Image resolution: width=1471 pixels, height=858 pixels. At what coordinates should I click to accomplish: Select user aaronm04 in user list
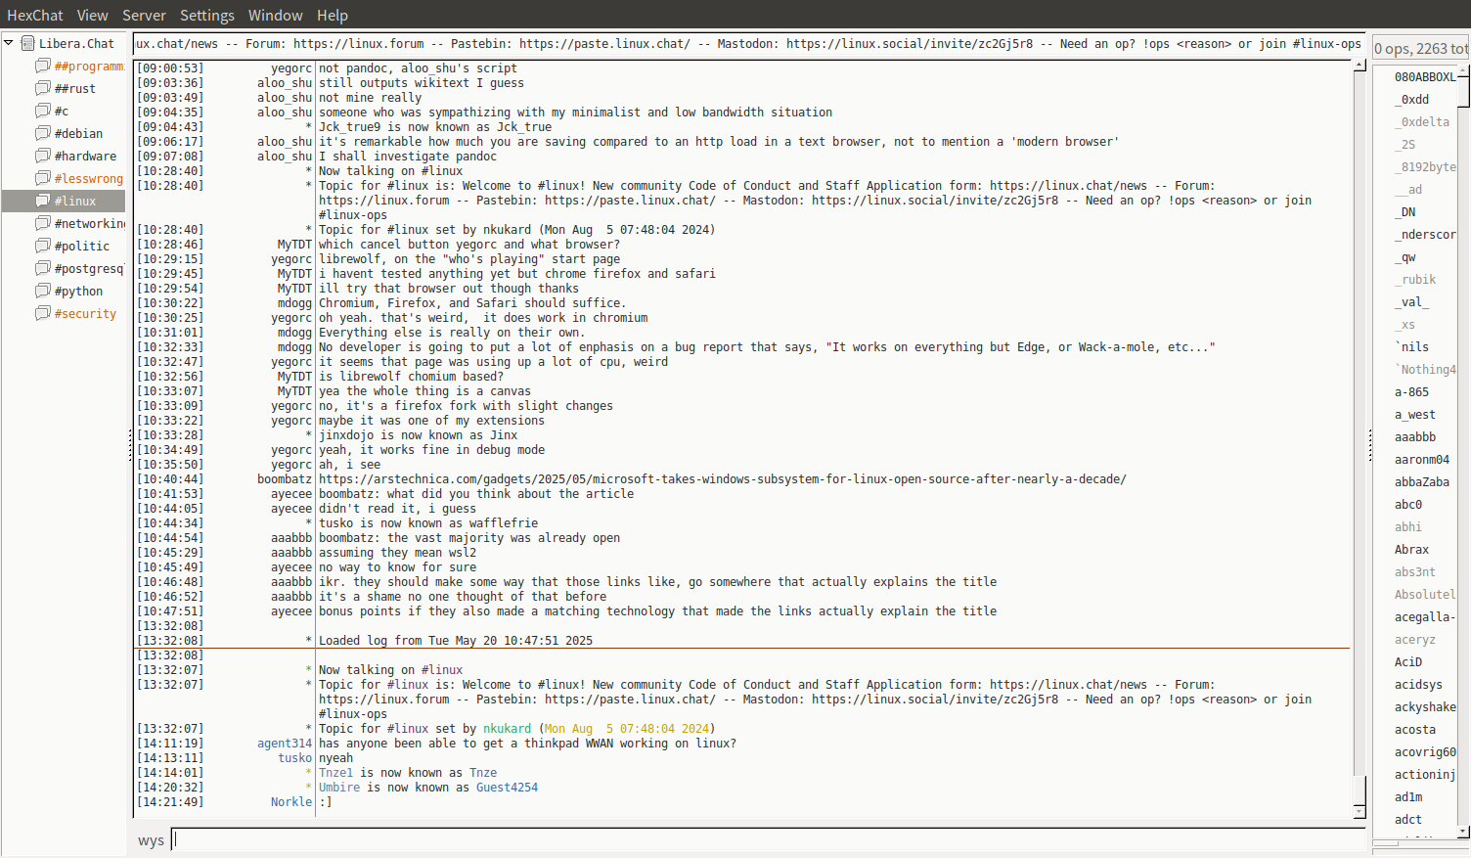coord(1421,460)
